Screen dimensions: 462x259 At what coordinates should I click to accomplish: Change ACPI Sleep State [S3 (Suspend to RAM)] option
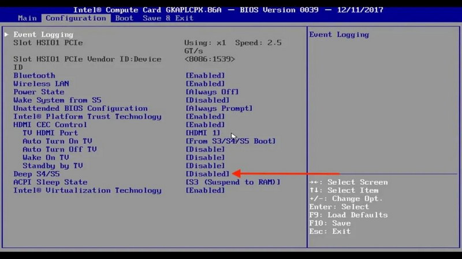[x=233, y=182]
